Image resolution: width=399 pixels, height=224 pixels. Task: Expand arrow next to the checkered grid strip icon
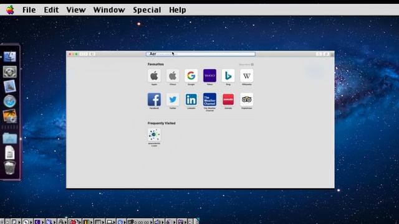103,222
